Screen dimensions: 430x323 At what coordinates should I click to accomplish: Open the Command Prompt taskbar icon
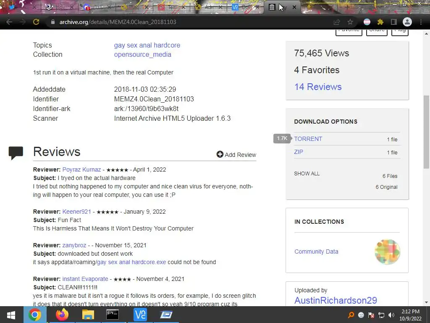coord(113,315)
